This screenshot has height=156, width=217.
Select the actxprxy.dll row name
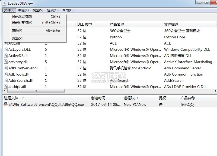[18, 62]
